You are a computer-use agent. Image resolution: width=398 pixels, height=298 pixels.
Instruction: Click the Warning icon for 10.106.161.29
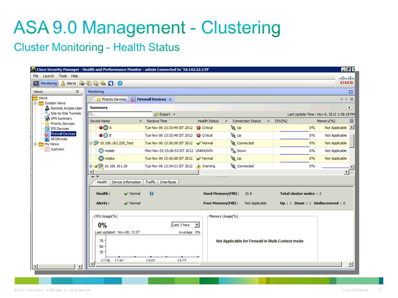point(199,166)
